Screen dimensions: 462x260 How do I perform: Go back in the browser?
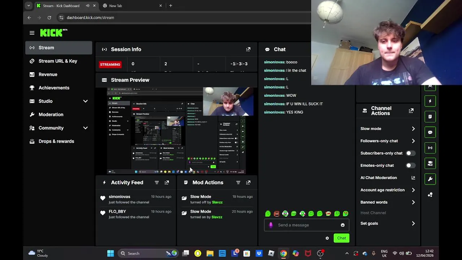29,17
